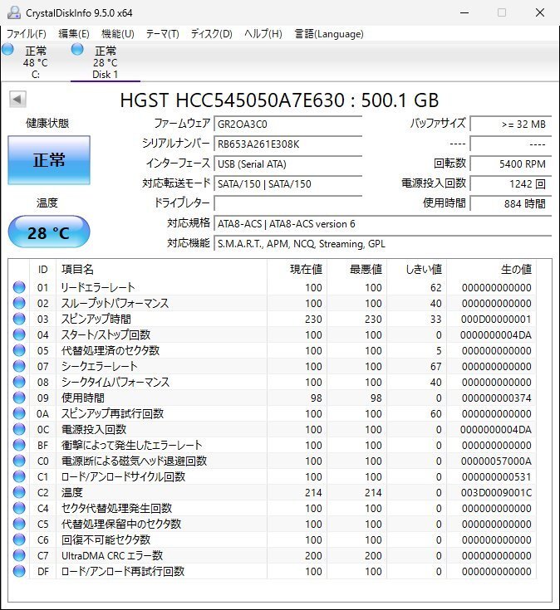Click the status circle for ID 02 row
Screen dimensions: 560x610
pyautogui.click(x=19, y=303)
